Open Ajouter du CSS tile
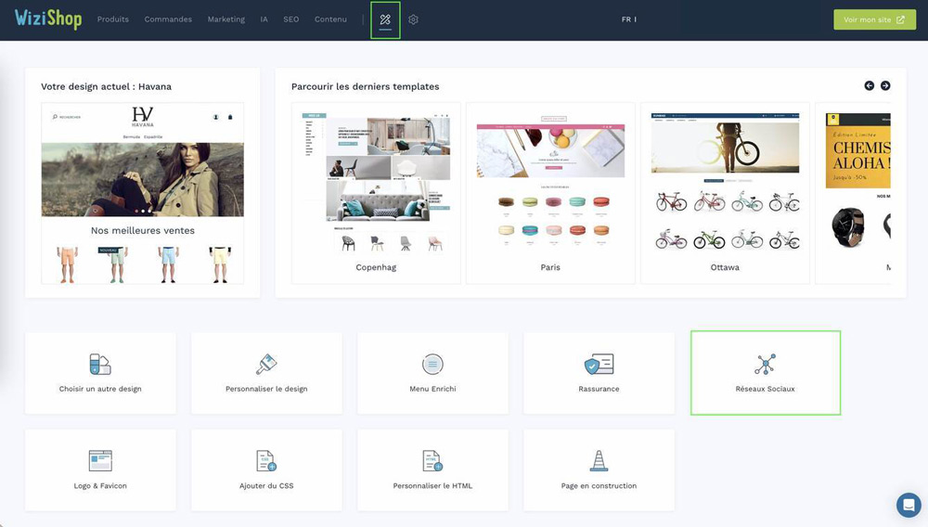The image size is (928, 527). coord(266,470)
